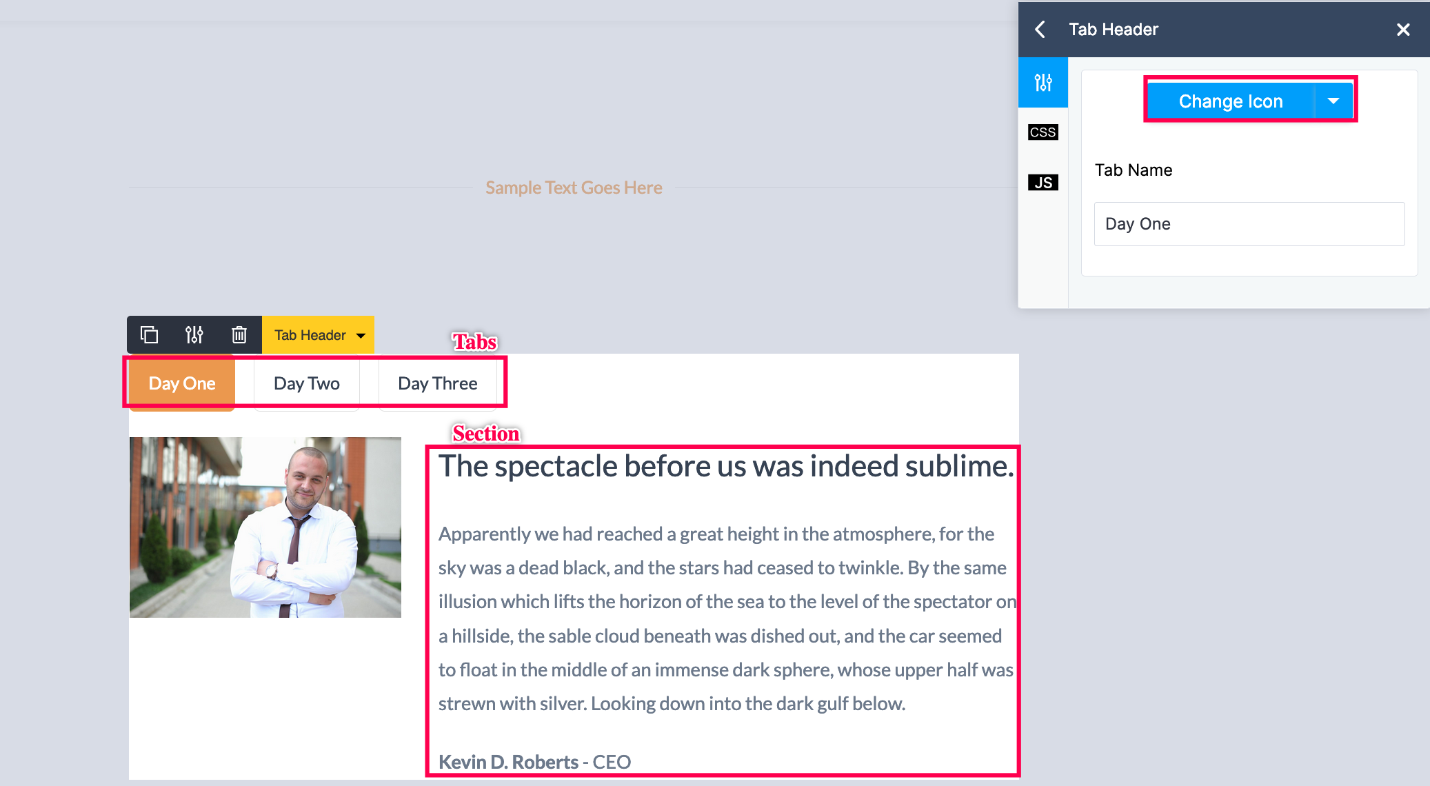Select the settings tab icon in side panel
Image resolution: width=1430 pixels, height=786 pixels.
[x=1043, y=83]
